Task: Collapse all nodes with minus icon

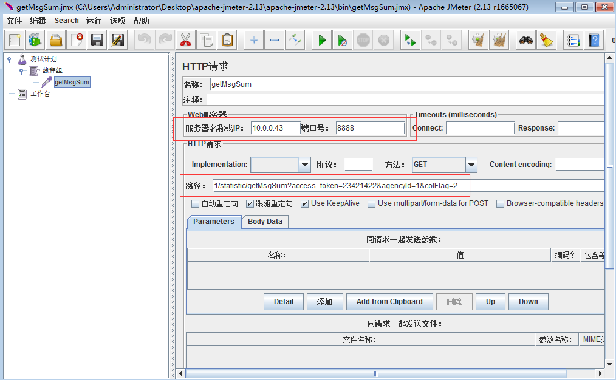Action: pos(275,40)
